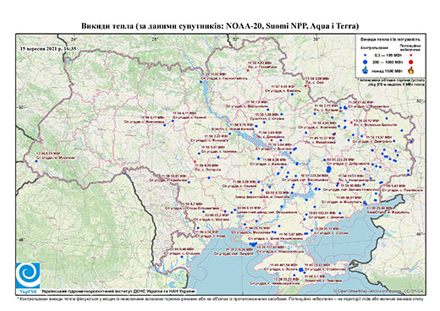Select the orange flame legend icon
This screenshot has height=311, width=440.
(x=411, y=70)
